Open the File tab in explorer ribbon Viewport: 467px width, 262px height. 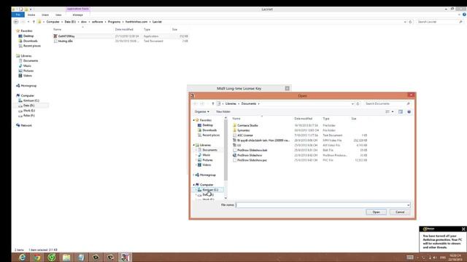click(x=18, y=15)
